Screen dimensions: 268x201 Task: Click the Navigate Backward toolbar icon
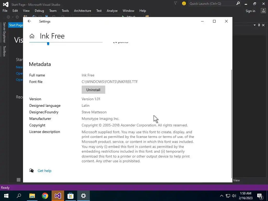pyautogui.click(x=8, y=17)
